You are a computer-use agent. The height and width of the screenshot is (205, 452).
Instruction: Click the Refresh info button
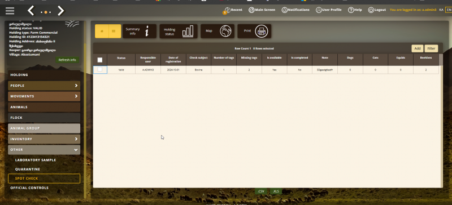(67, 60)
